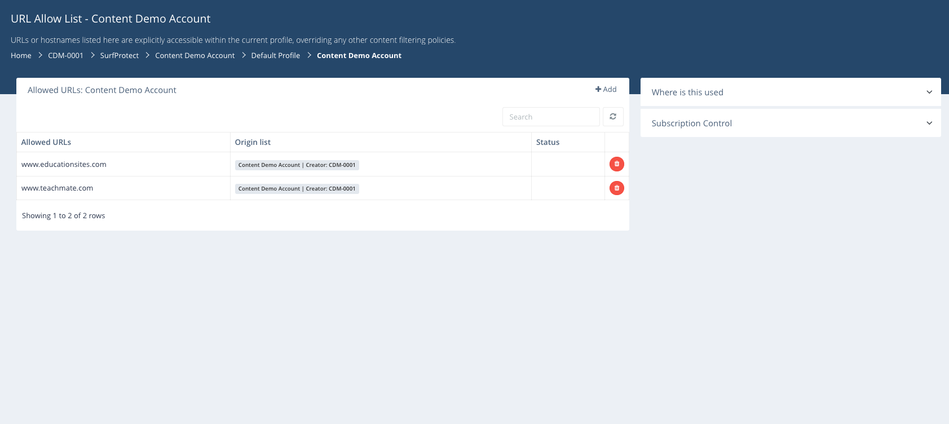This screenshot has width=949, height=424.
Task: Open first Content Demo Account breadcrumb
Action: tap(195, 55)
